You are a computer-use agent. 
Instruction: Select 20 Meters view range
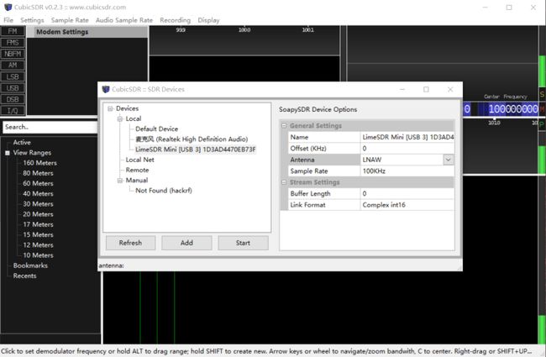[38, 214]
